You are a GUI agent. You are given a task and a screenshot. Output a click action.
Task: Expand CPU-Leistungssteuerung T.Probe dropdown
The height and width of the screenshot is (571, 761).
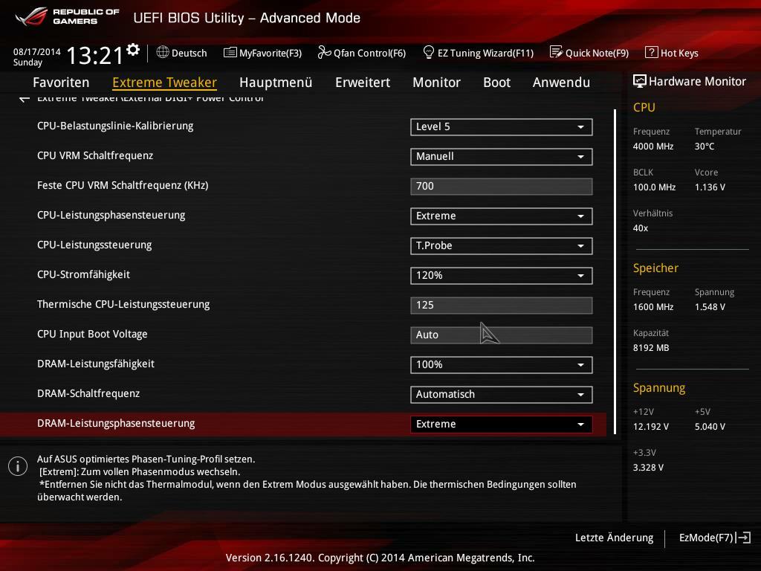[502, 245]
